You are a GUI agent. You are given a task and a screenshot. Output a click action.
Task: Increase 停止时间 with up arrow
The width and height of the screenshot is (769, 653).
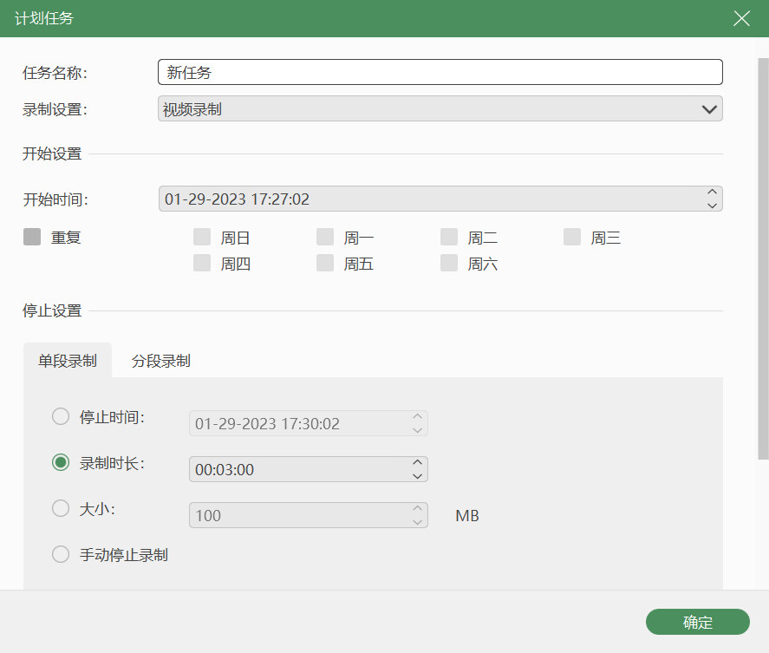(417, 416)
